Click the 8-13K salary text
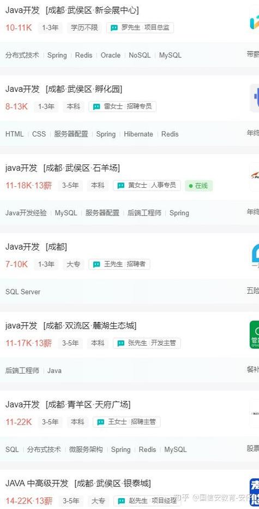The image size is (259, 509). (16, 107)
